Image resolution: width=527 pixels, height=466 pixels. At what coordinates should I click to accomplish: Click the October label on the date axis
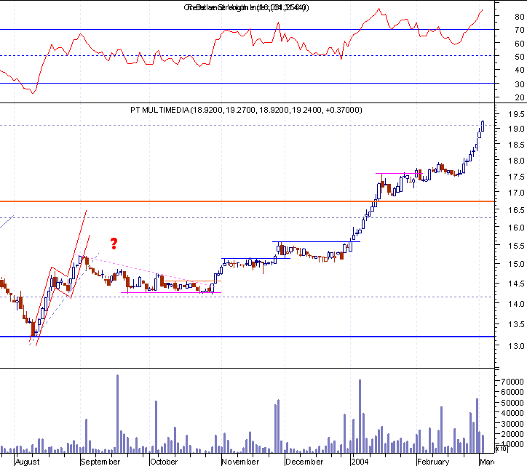pos(164,462)
